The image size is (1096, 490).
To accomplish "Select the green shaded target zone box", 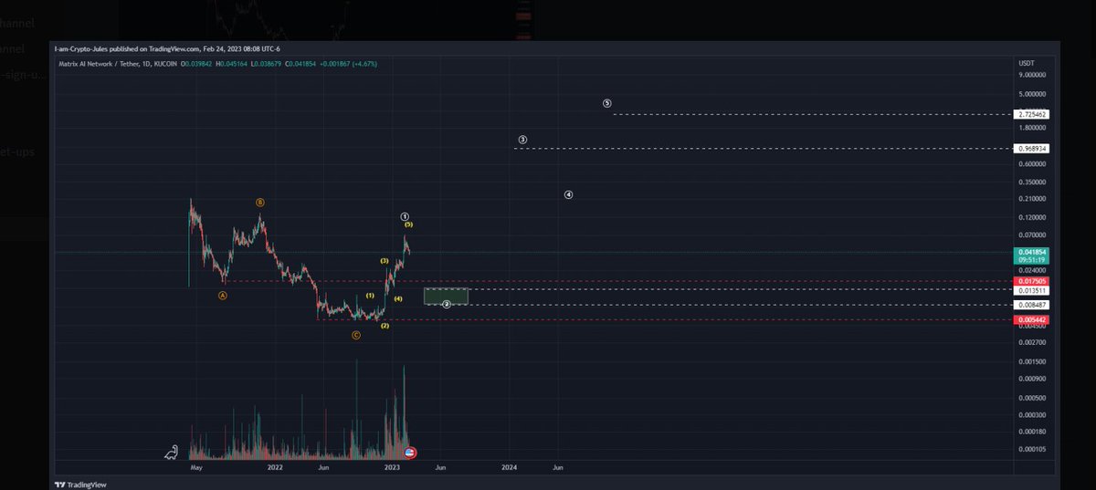I will tap(447, 296).
